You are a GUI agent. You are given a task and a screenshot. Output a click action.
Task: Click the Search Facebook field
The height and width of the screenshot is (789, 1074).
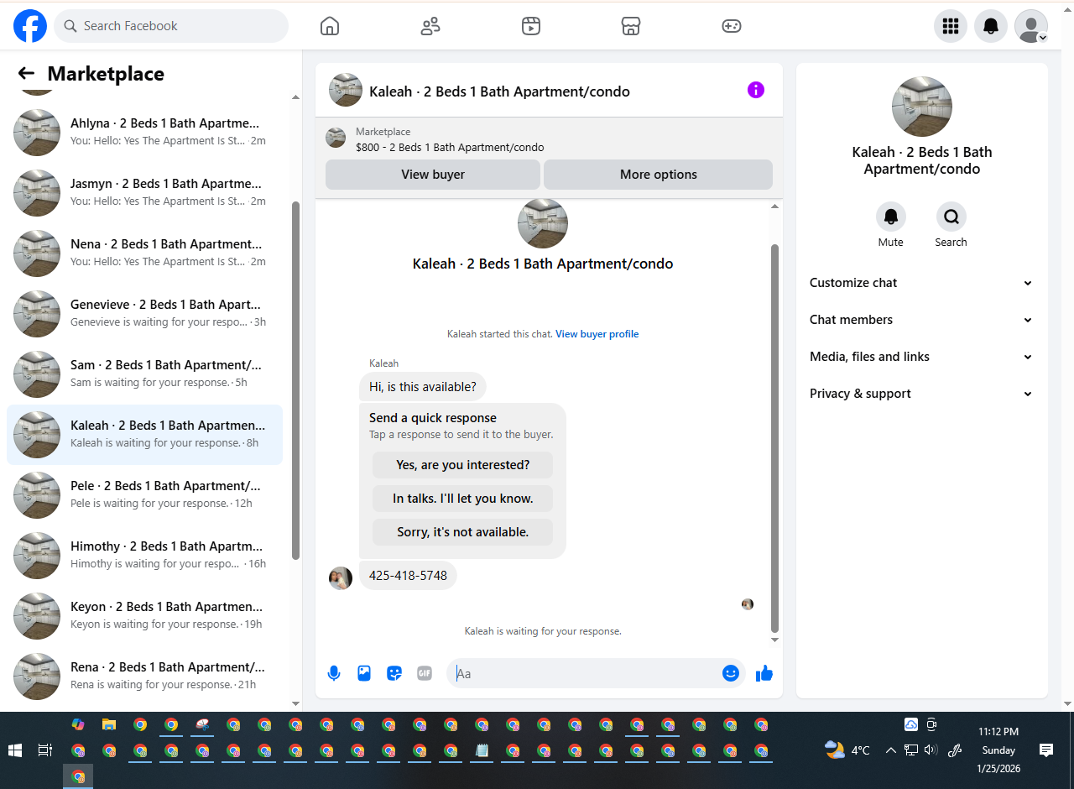(171, 26)
